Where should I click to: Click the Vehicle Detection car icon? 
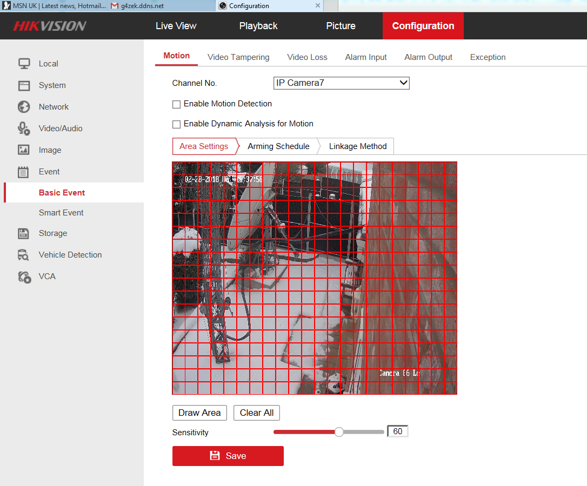[24, 255]
